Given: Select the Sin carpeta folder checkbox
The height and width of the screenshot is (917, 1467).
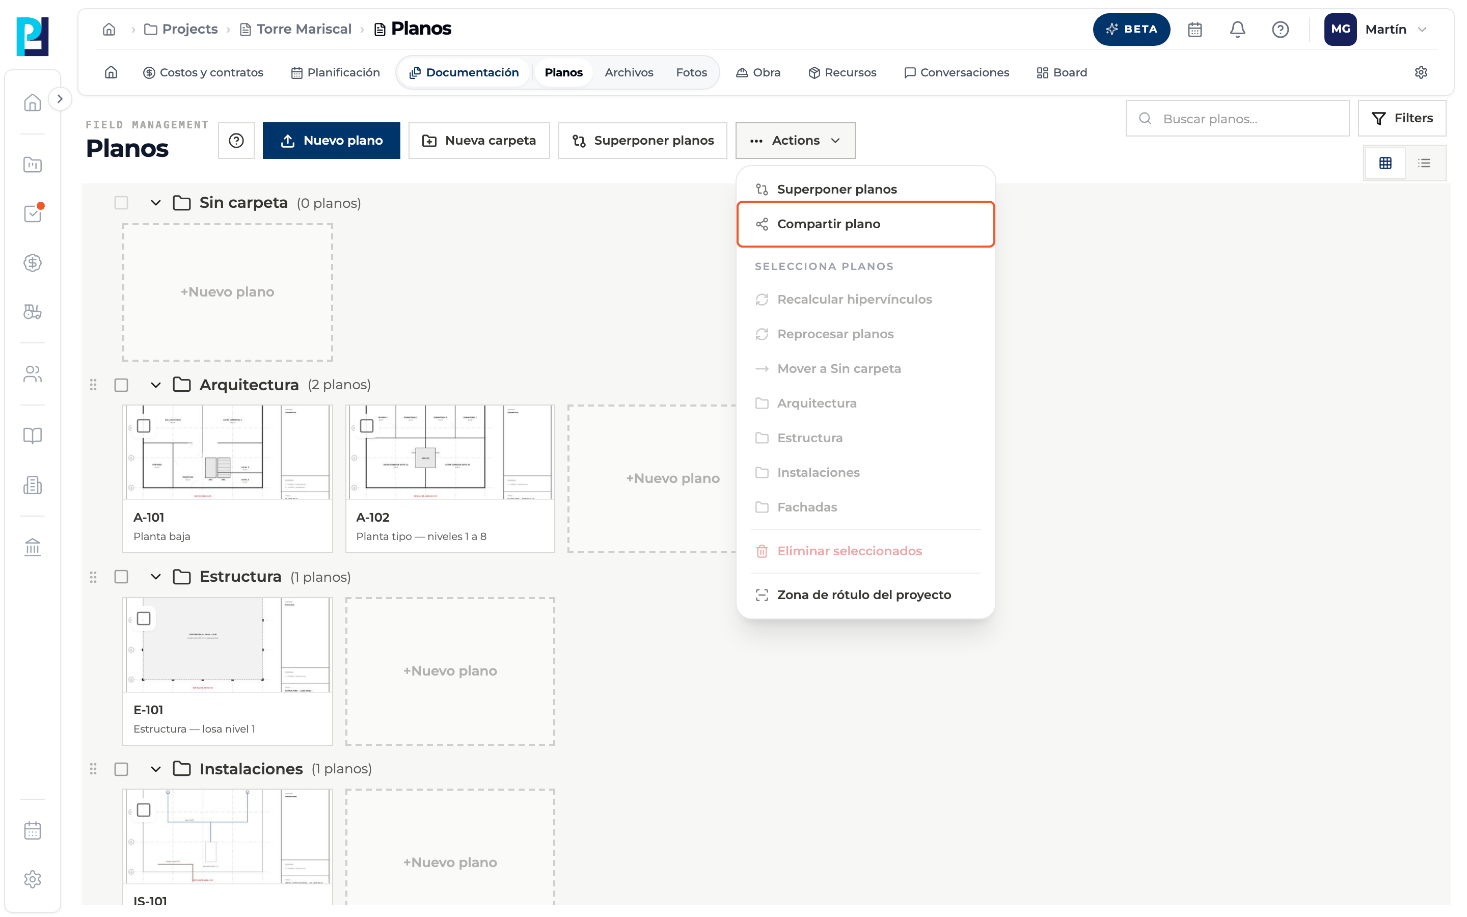Looking at the screenshot, I should 121,203.
